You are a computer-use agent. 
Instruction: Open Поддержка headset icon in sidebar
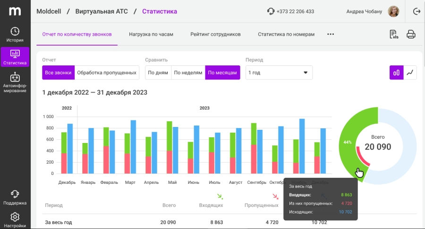pyautogui.click(x=15, y=197)
